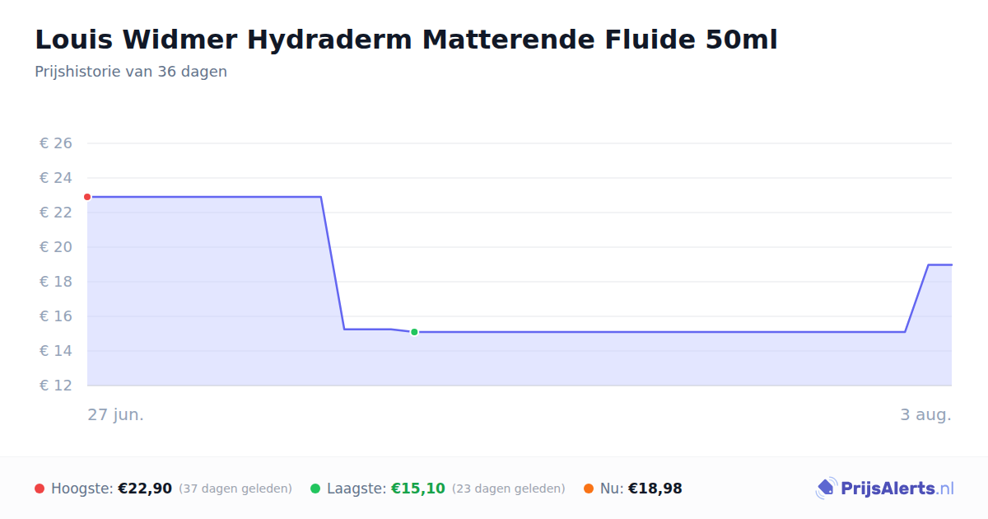This screenshot has height=519, width=988.
Task: Click the 3 aug. end date label
Action: [925, 414]
